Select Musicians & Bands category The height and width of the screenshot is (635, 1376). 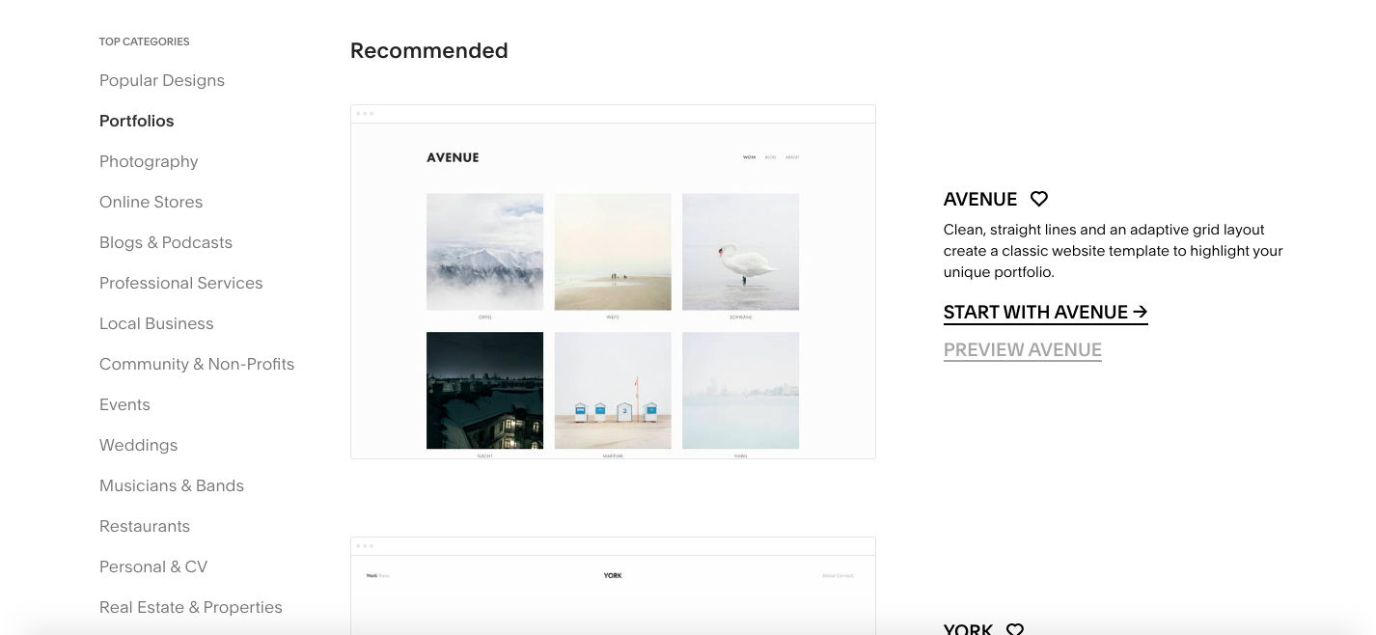(x=172, y=485)
